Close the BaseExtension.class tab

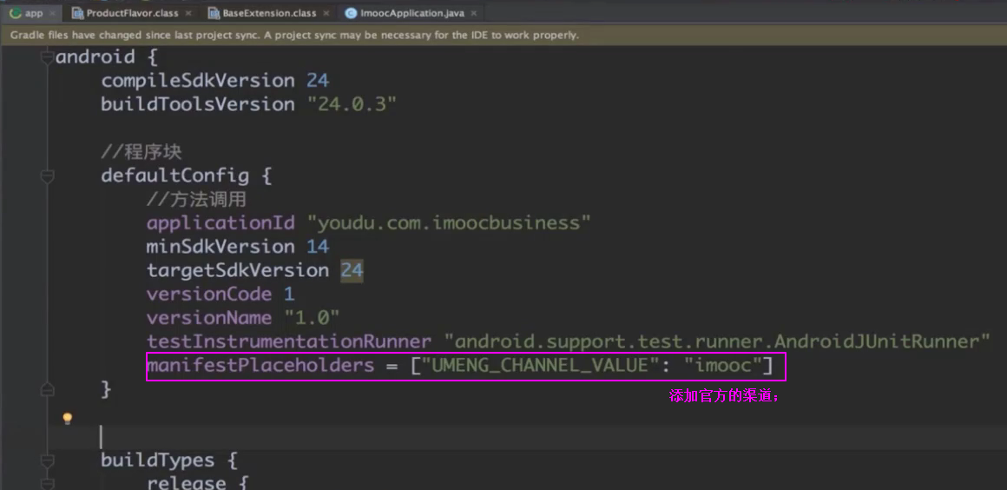point(326,13)
